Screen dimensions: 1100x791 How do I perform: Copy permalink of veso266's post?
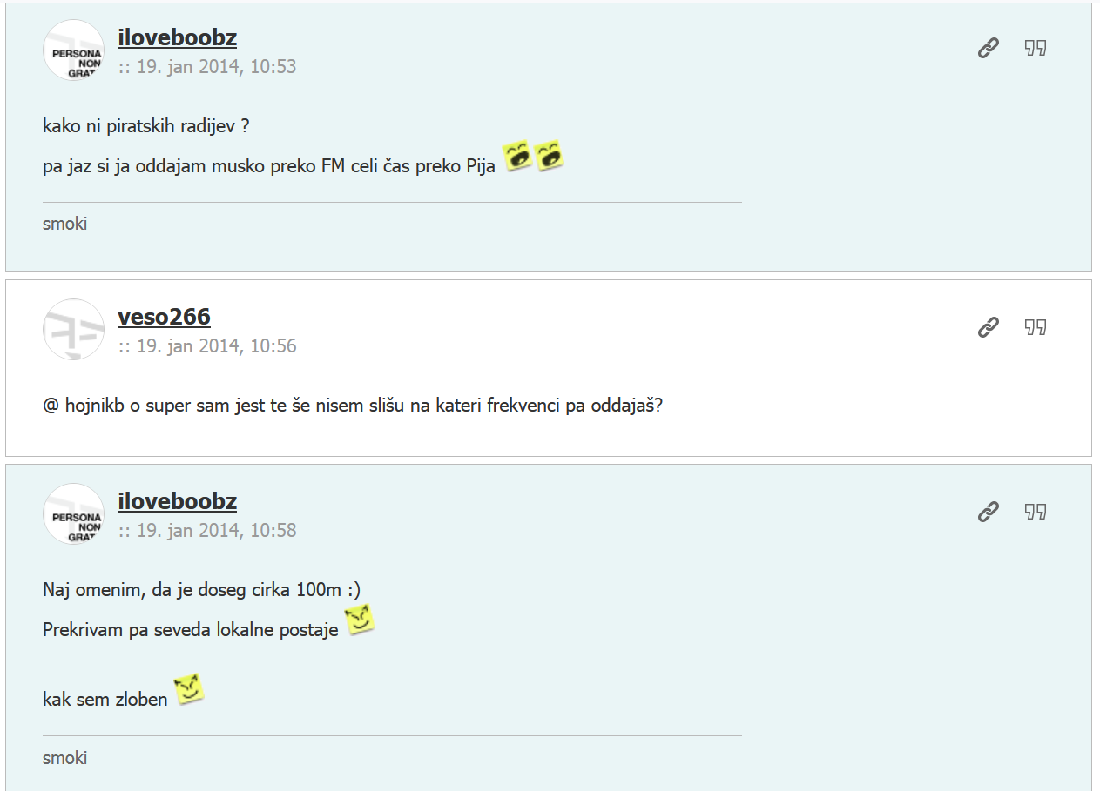tap(988, 327)
